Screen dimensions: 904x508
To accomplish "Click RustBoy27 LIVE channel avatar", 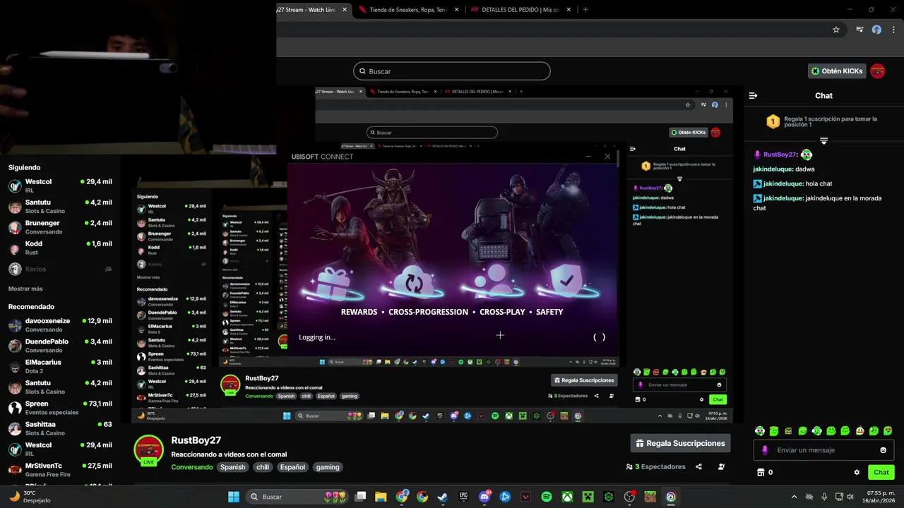I will (x=148, y=450).
